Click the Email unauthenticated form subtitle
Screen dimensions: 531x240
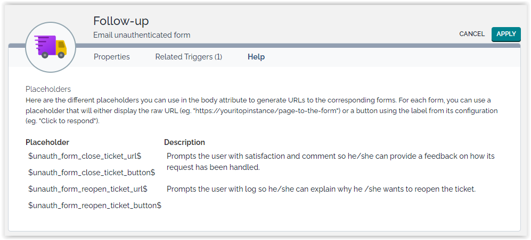click(x=142, y=35)
